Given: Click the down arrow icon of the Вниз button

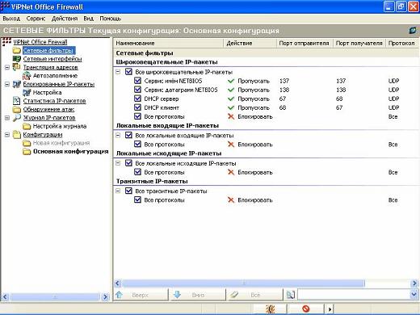Looking at the screenshot, I should click(177, 295).
